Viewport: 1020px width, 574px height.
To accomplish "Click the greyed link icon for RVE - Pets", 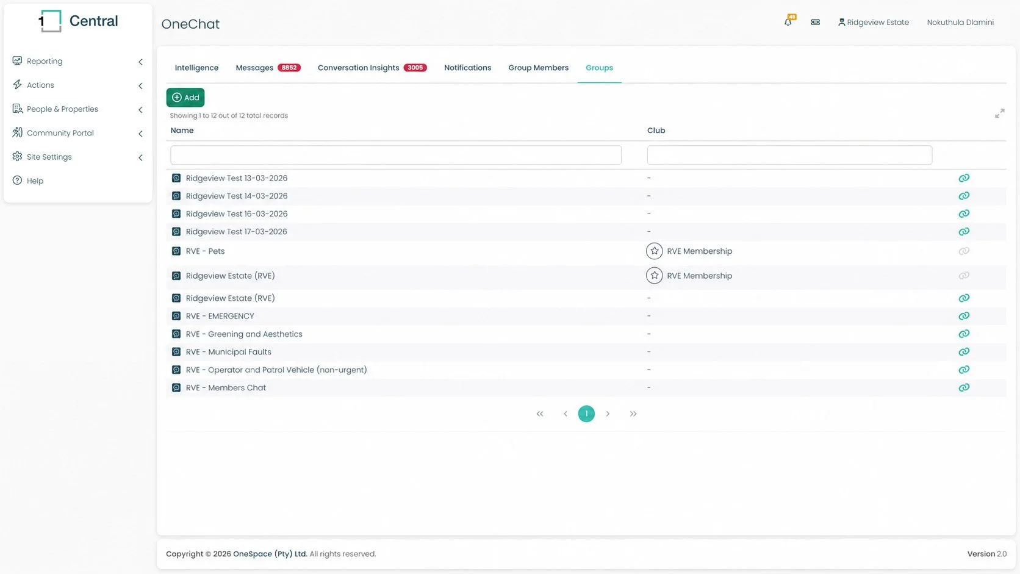I will (964, 251).
